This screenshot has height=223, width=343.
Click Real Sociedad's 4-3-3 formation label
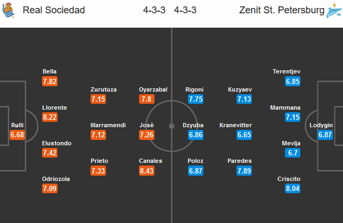point(154,11)
